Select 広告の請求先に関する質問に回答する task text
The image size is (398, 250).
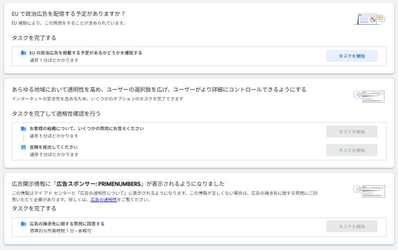[67, 224]
